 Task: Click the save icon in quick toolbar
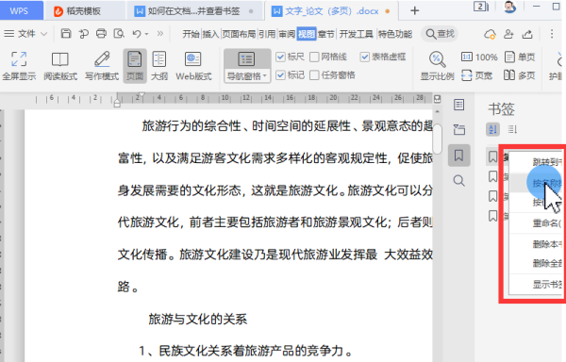click(66, 34)
